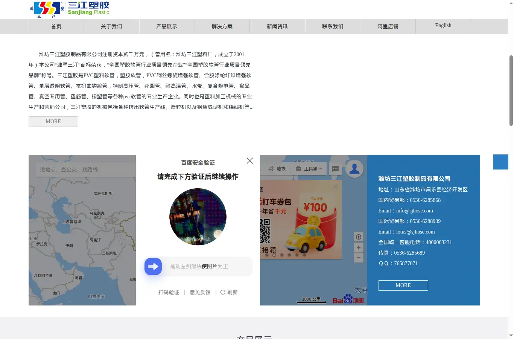The height and width of the screenshot is (339, 514).
Task: Click 阿富汗 label on the map
Action: click(x=95, y=240)
